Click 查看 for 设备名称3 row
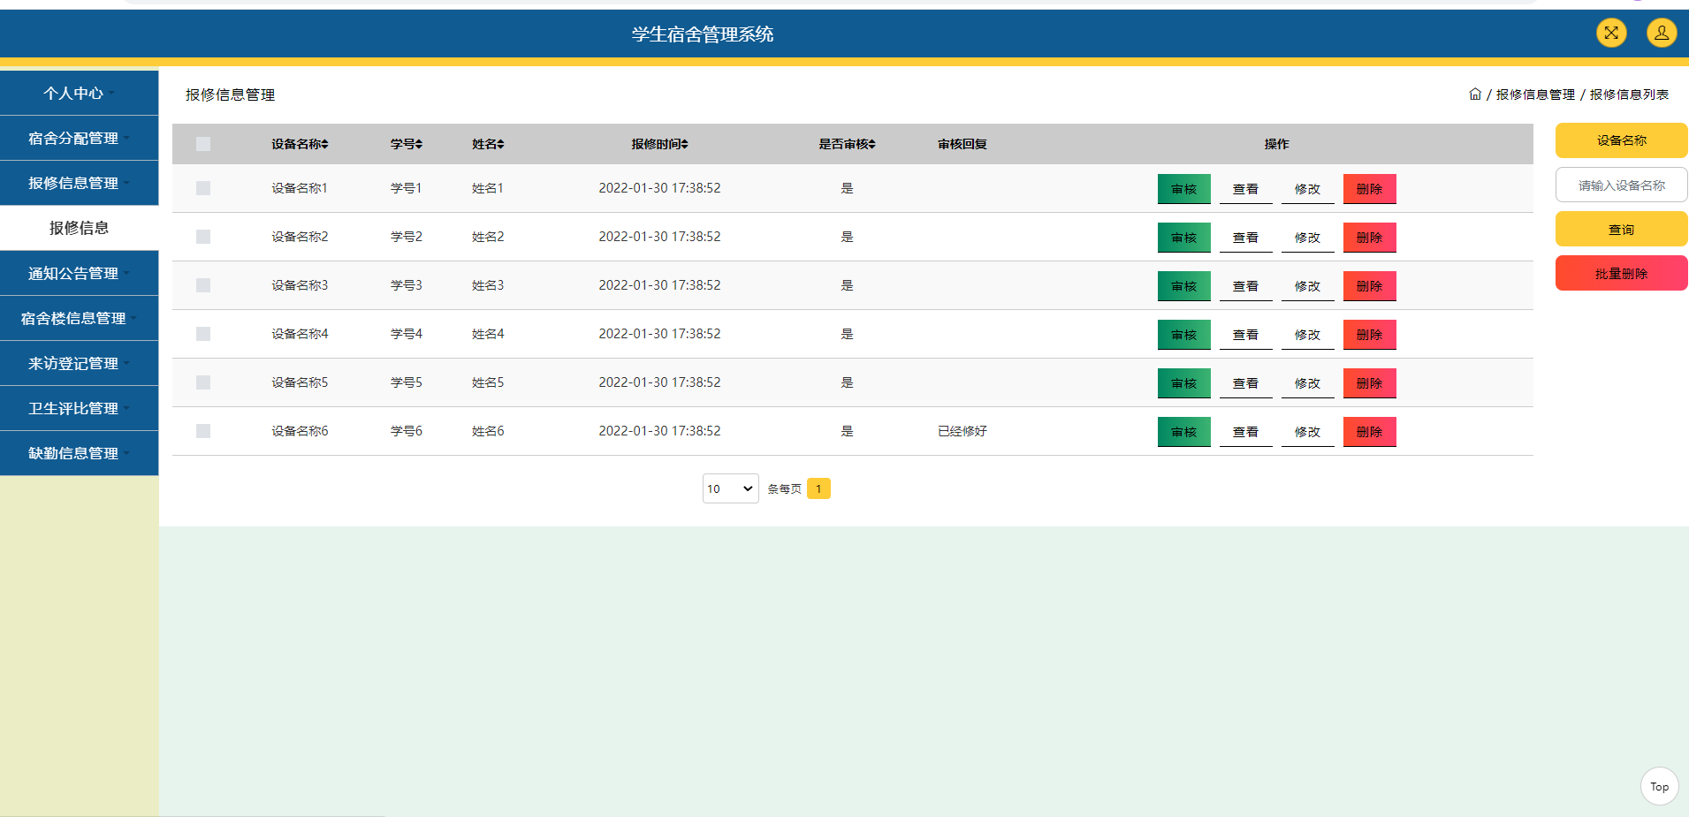This screenshot has width=1689, height=817. point(1245,286)
